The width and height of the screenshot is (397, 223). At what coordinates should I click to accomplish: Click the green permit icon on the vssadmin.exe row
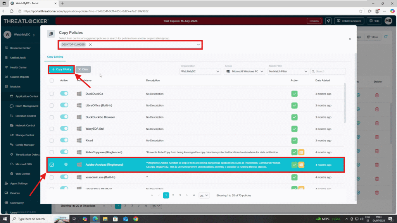[x=294, y=177]
